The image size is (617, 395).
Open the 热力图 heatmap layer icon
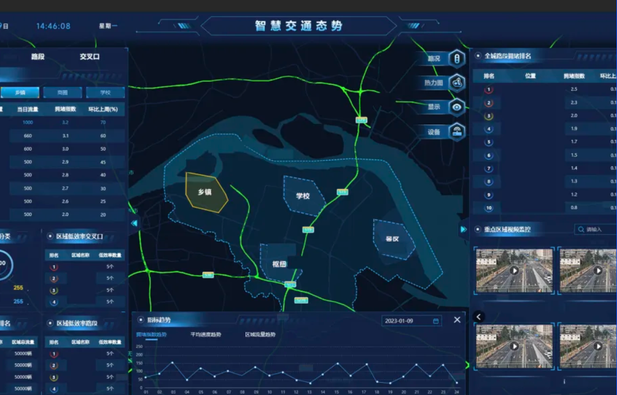click(x=457, y=83)
